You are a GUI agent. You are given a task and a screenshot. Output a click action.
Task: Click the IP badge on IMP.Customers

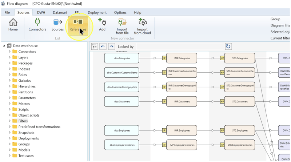click(x=164, y=102)
